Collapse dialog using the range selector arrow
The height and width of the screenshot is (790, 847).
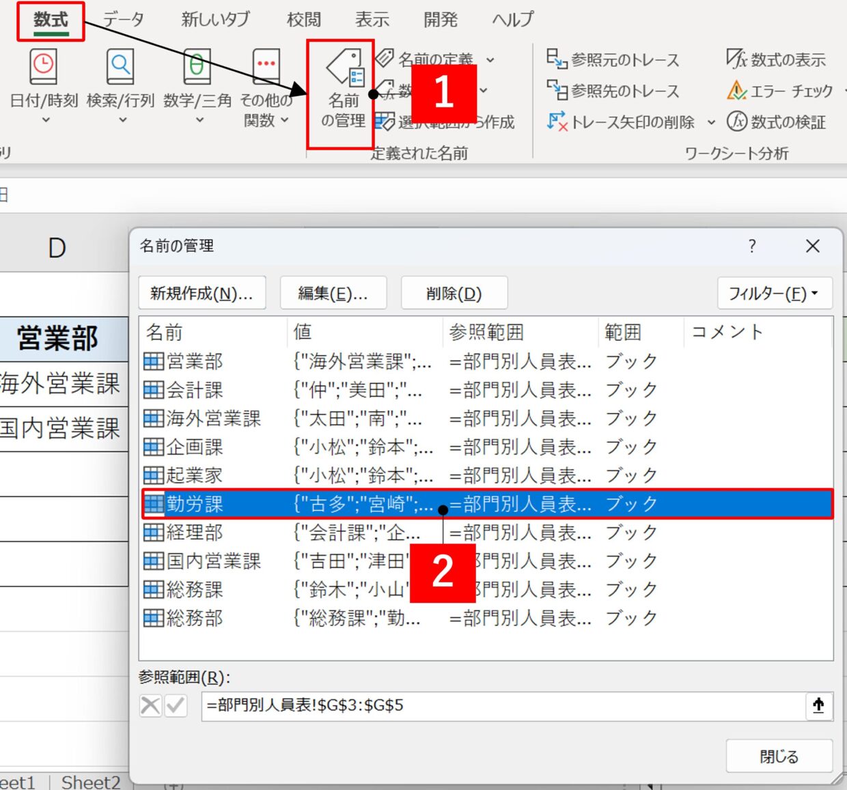point(818,705)
